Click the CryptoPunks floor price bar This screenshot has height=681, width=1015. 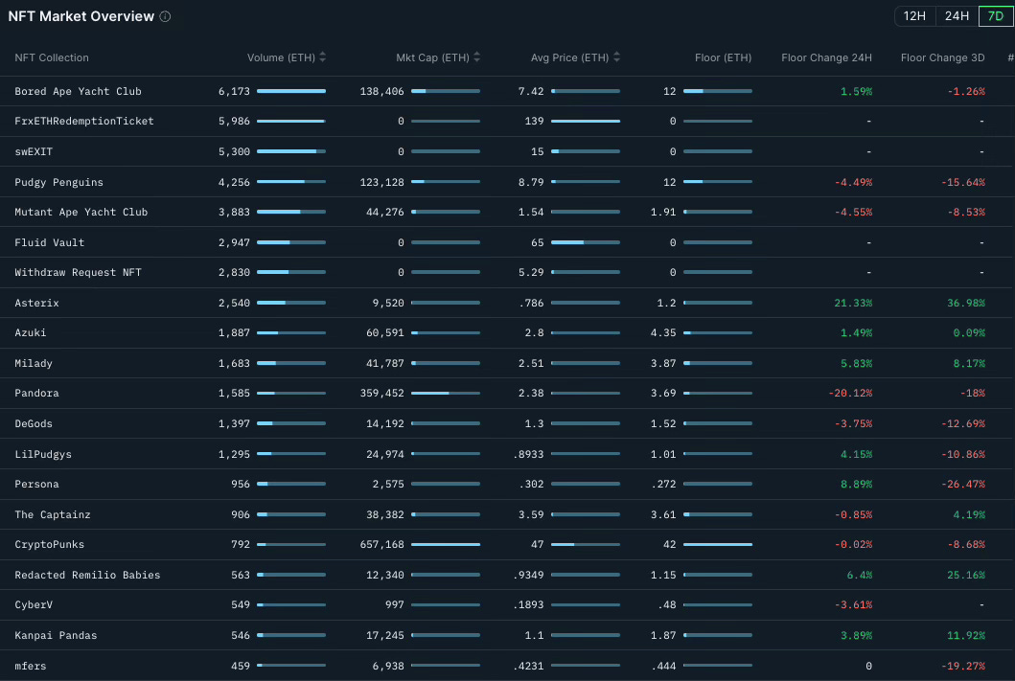pyautogui.click(x=718, y=545)
